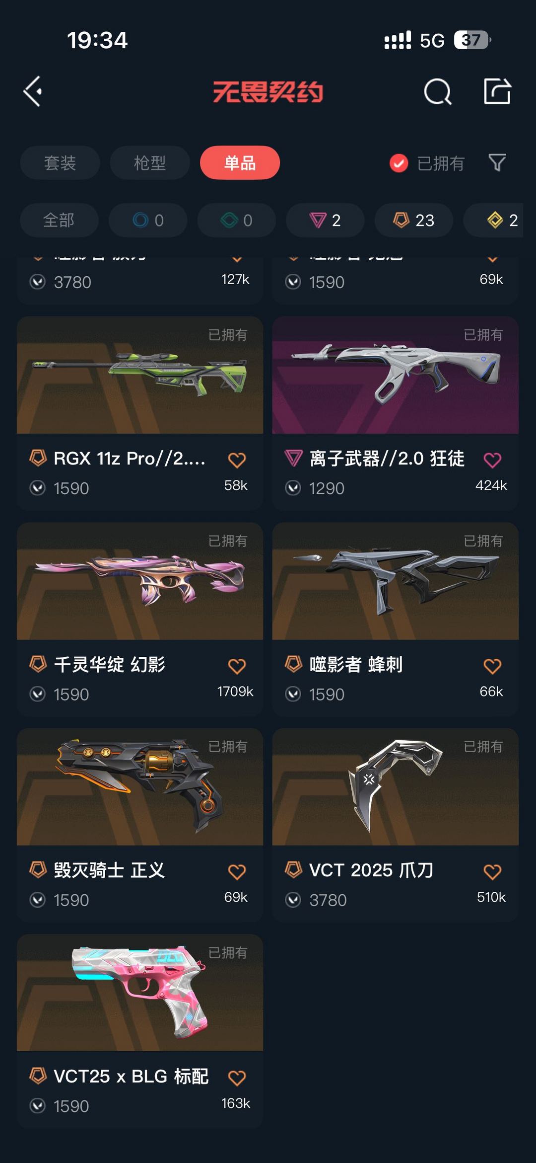536x1163 pixels.
Task: Open the VCT 2025 爪刀 knife image
Action: 396,786
